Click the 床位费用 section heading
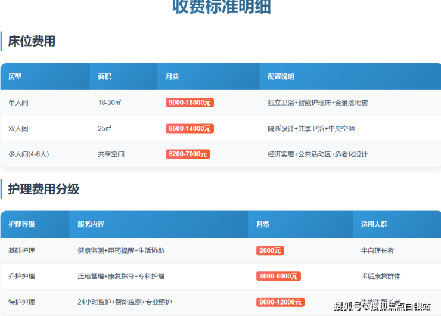Screen dimensions: 441x316 click(x=32, y=41)
